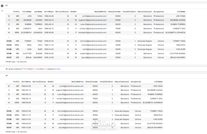Click the inplace=True argument in the code

pyautogui.click(x=53, y=69)
